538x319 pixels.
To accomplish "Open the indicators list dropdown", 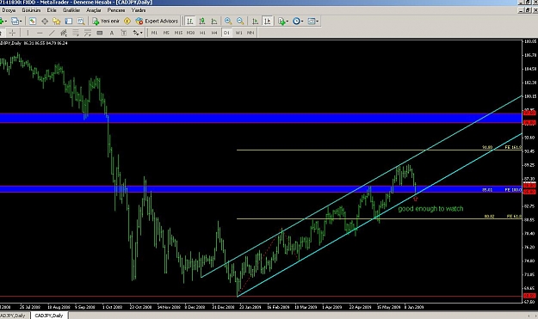I will [283, 21].
